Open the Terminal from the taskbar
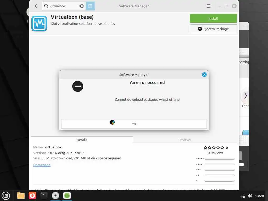This screenshot has height=201, width=268. [x=44, y=195]
